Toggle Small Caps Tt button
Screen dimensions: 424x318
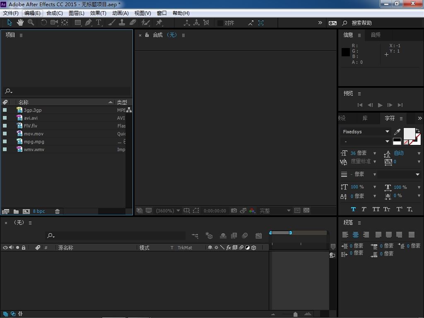click(x=387, y=209)
